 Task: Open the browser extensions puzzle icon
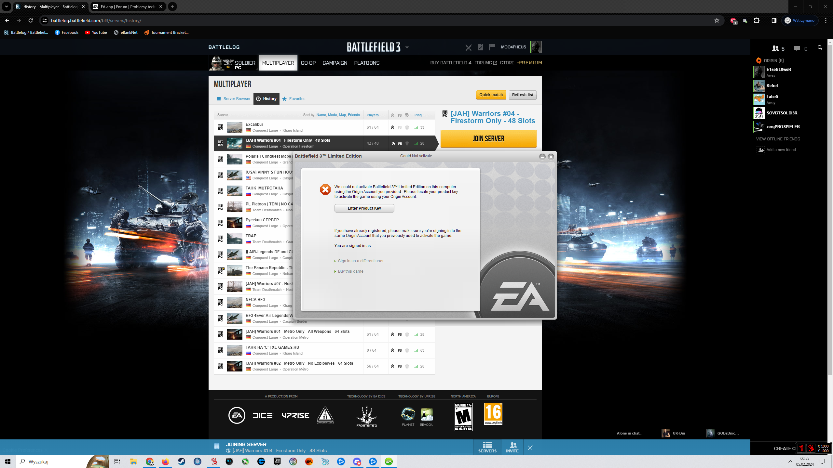pyautogui.click(x=757, y=20)
